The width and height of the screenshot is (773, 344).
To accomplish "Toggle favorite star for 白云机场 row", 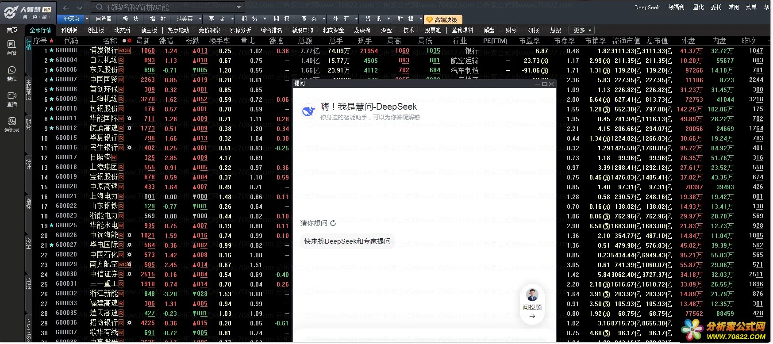I will 51,61.
